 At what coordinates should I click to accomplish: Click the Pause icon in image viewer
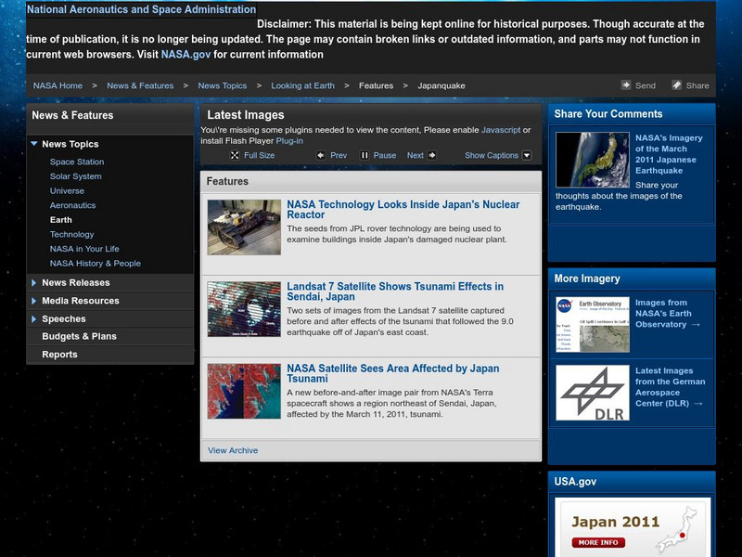365,155
